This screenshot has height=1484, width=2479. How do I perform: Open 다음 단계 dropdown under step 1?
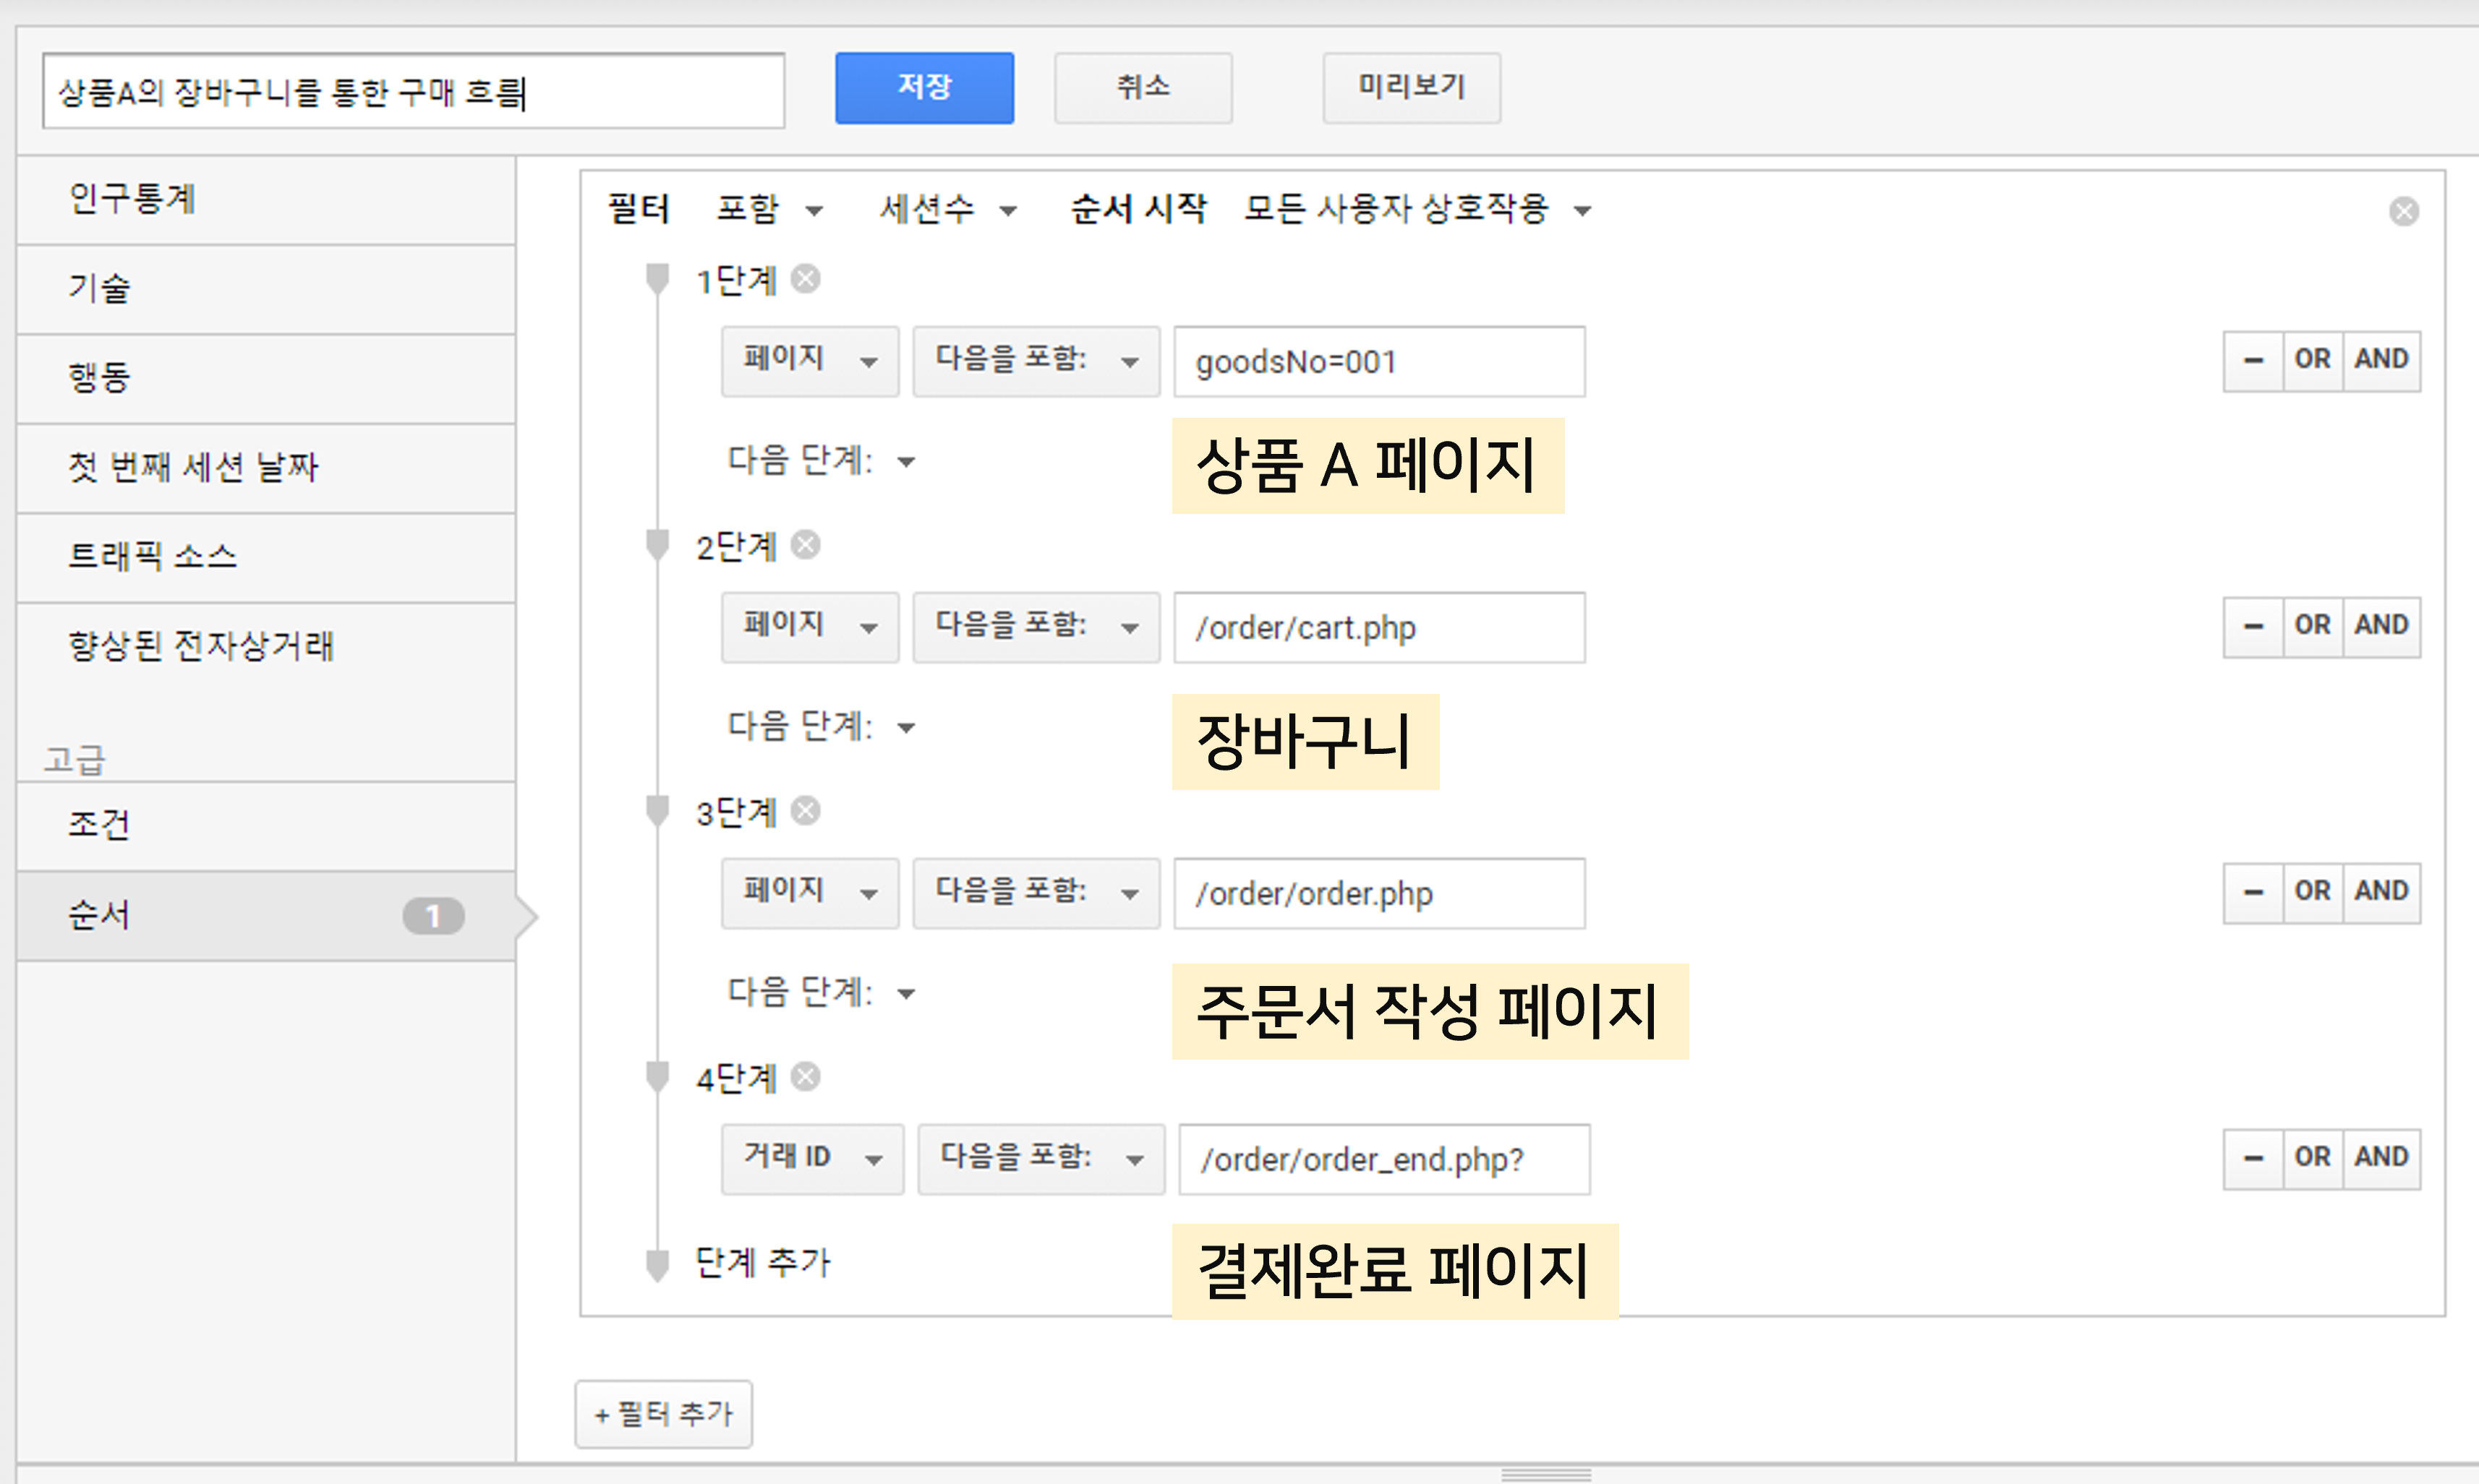pos(820,461)
